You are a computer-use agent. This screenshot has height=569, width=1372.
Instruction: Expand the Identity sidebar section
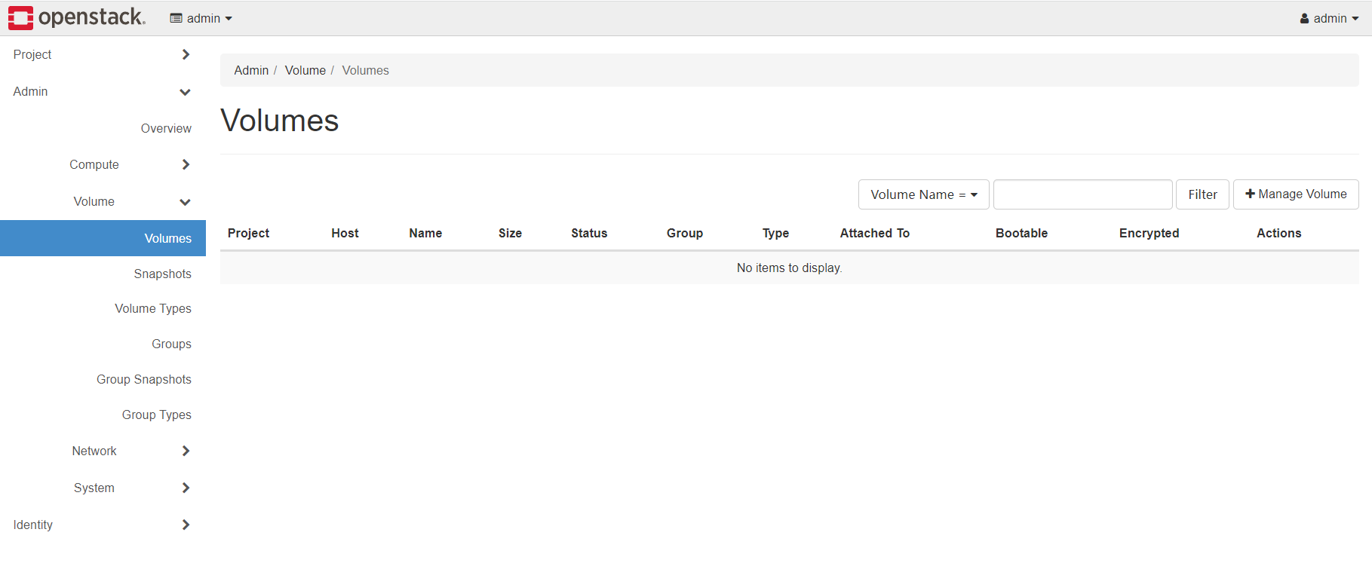coord(103,525)
